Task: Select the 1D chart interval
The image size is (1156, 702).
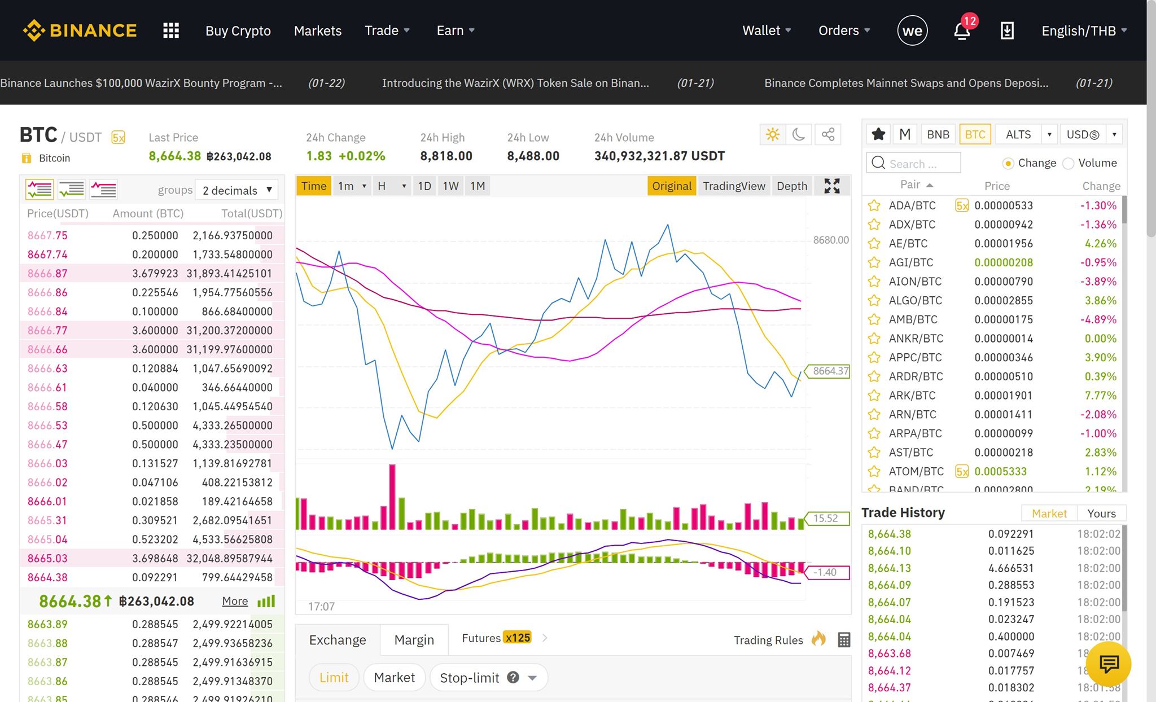Action: (x=424, y=186)
